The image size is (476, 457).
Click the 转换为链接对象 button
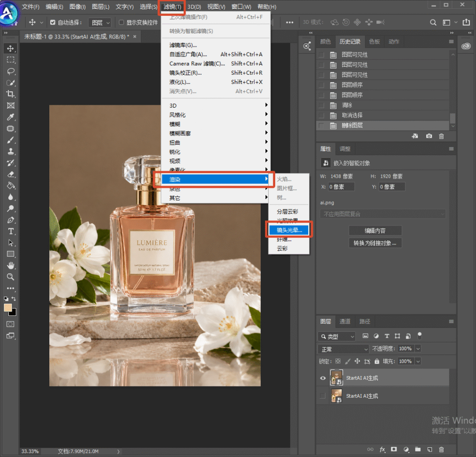click(x=375, y=243)
